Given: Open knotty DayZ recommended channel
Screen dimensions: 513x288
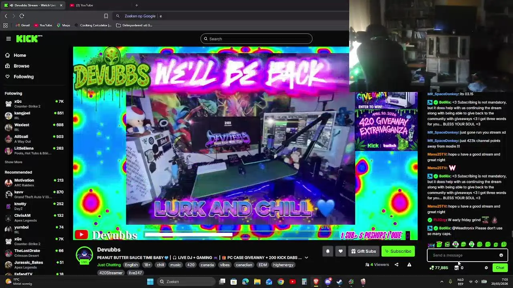Looking at the screenshot, I should coord(34,206).
